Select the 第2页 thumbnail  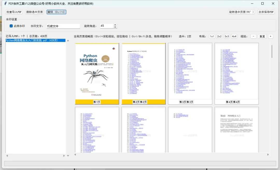coord(144,74)
